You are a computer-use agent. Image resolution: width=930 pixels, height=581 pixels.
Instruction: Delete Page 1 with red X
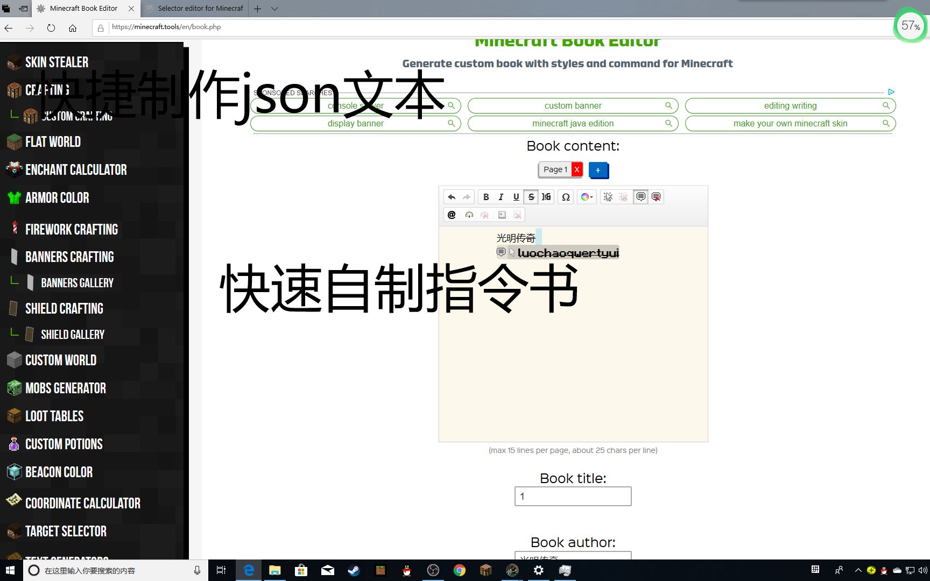tap(577, 169)
